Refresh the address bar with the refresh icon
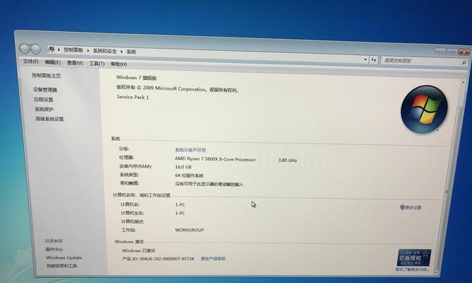 point(374,60)
